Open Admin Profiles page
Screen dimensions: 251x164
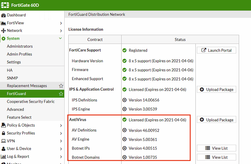32,54
